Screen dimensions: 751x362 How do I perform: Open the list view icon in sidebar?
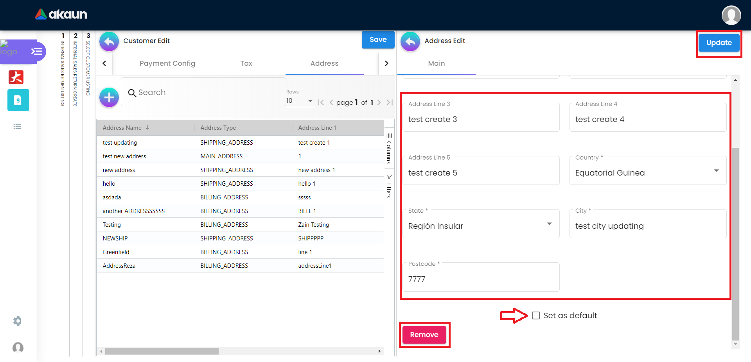click(17, 127)
